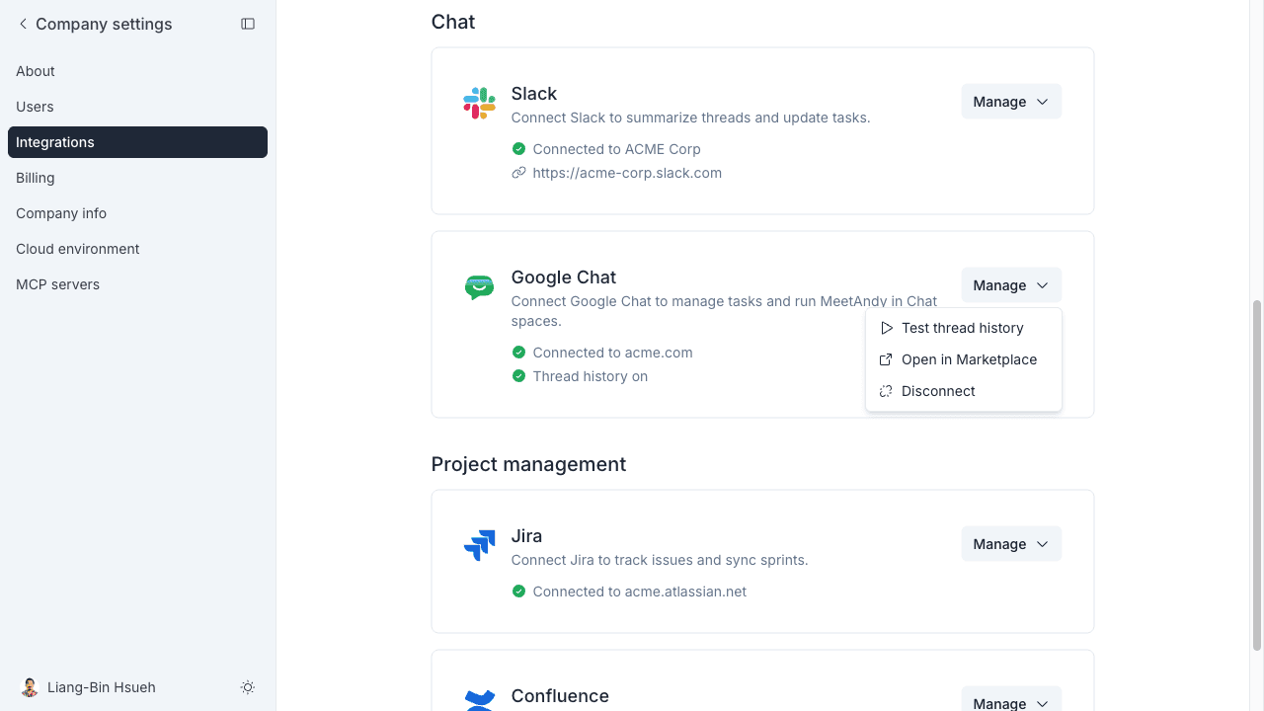Screen dimensions: 1264x711
Task: Open the Users settings page
Action: [137, 107]
